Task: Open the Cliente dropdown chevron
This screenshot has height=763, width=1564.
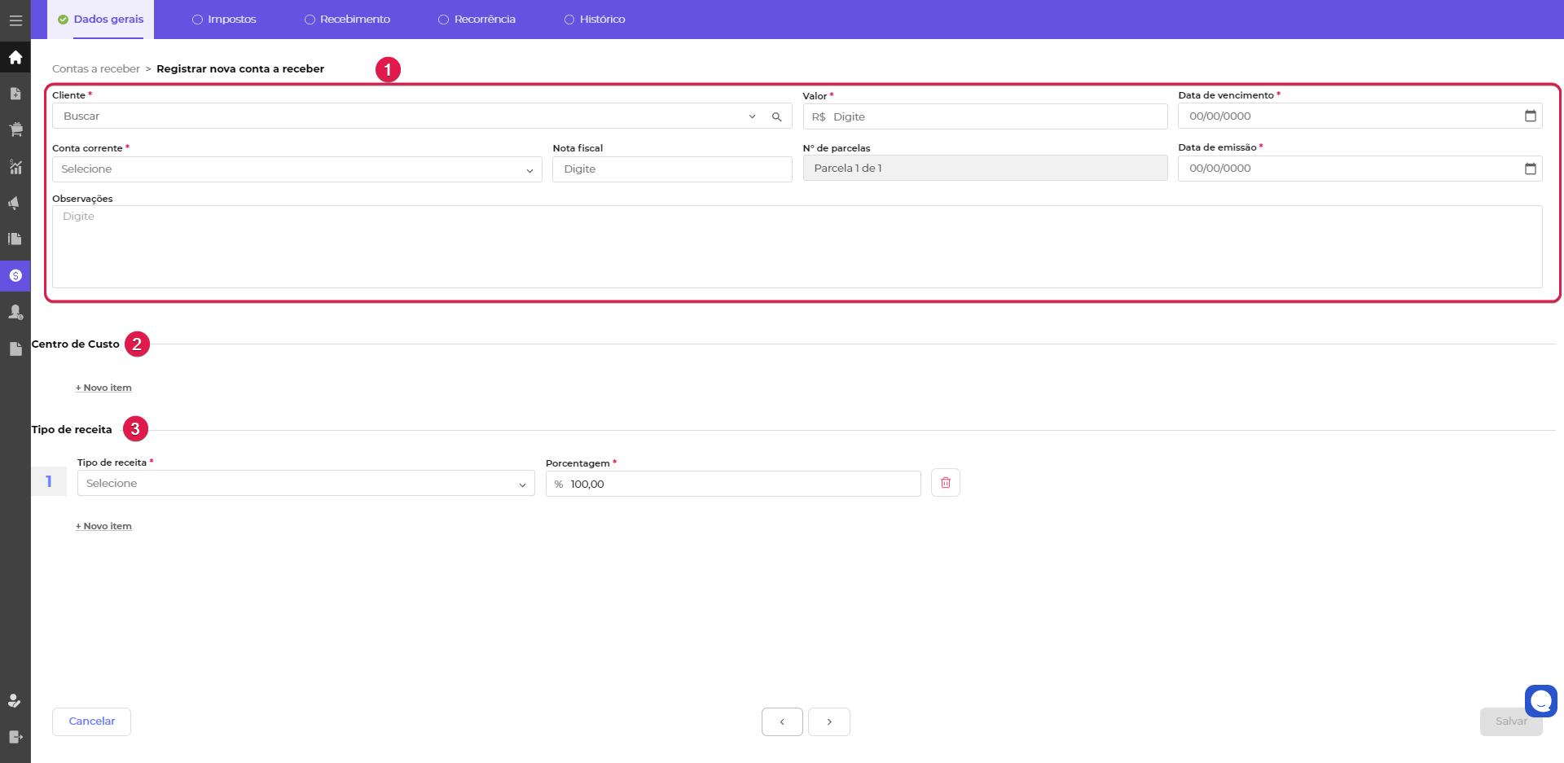Action: pos(752,116)
